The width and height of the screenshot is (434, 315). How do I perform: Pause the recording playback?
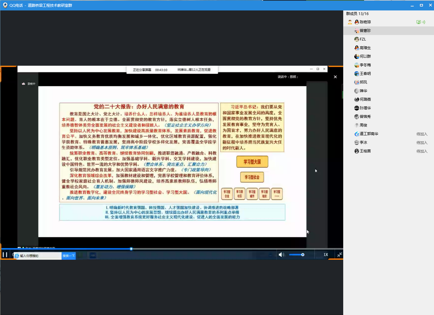[5, 255]
